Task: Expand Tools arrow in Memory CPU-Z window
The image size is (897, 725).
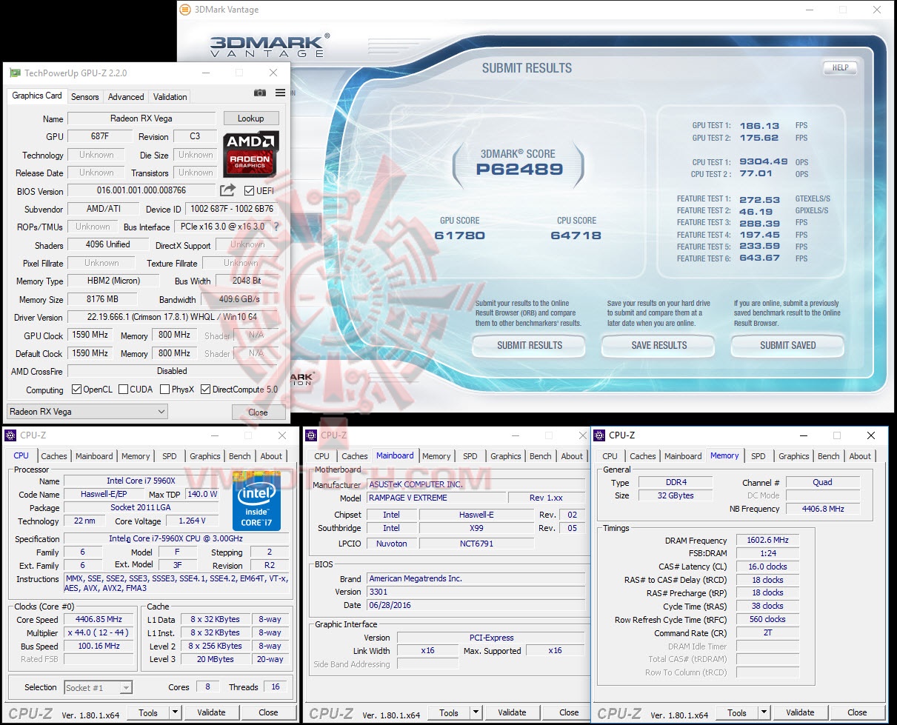Action: click(764, 712)
